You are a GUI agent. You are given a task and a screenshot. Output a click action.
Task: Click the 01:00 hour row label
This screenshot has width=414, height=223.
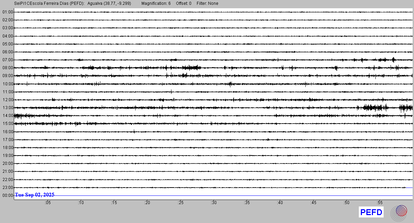[7, 12]
